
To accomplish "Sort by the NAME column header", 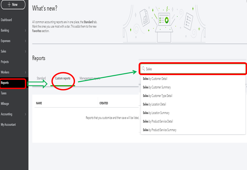I will click(39, 103).
